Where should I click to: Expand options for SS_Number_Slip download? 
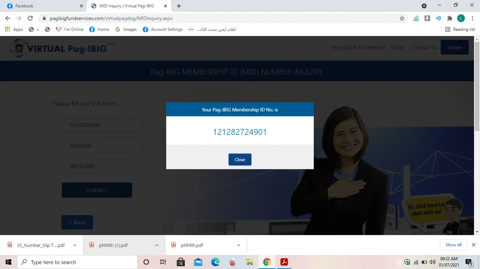[75, 245]
